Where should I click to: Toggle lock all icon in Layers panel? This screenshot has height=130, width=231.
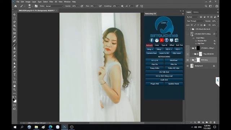(x=205, y=25)
